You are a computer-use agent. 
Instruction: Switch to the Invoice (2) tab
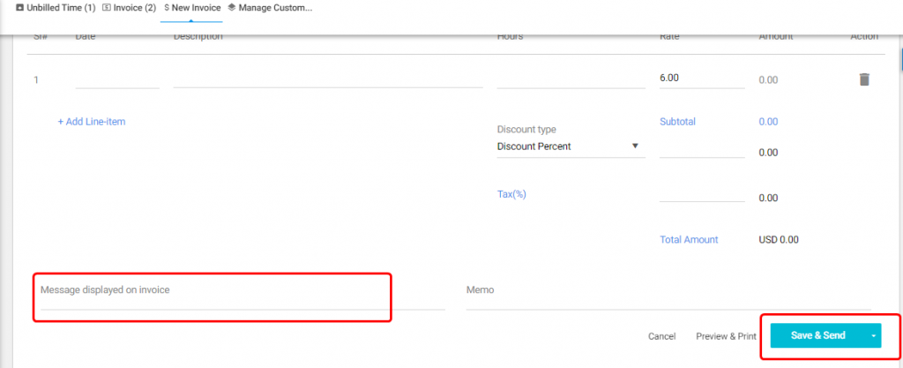pos(129,8)
